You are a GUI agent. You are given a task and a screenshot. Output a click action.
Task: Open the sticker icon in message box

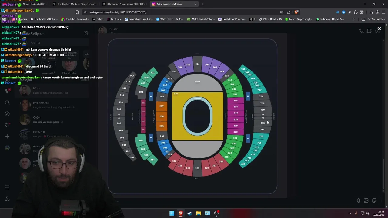pyautogui.click(x=374, y=200)
